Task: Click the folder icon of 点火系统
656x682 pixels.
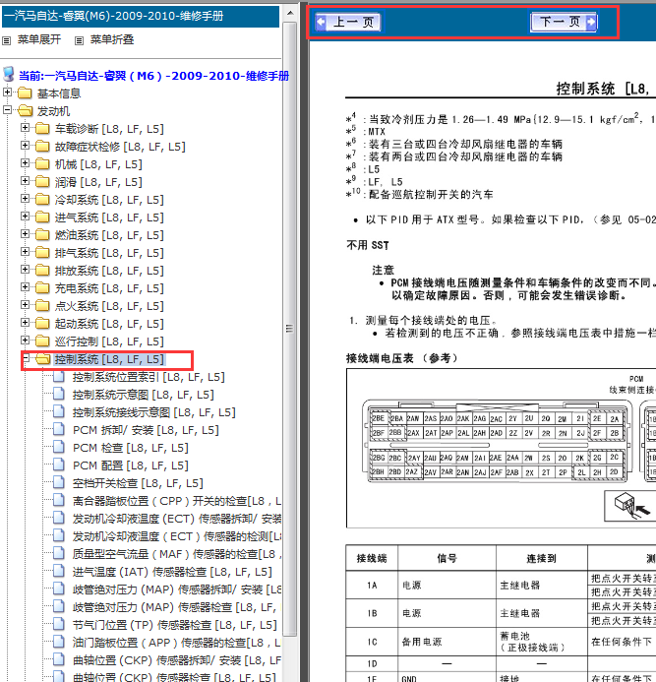Action: click(42, 306)
